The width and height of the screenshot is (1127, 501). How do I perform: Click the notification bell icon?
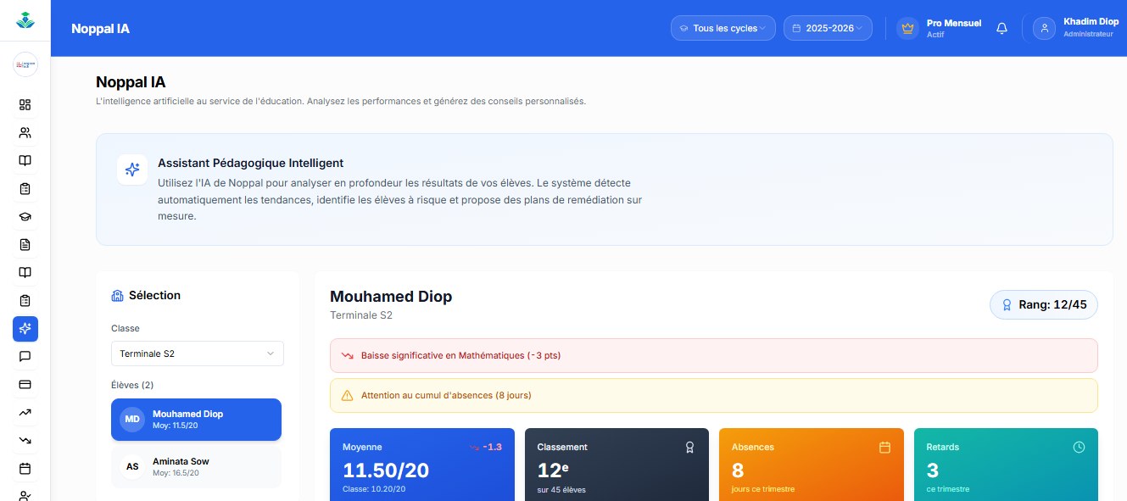click(x=1001, y=28)
